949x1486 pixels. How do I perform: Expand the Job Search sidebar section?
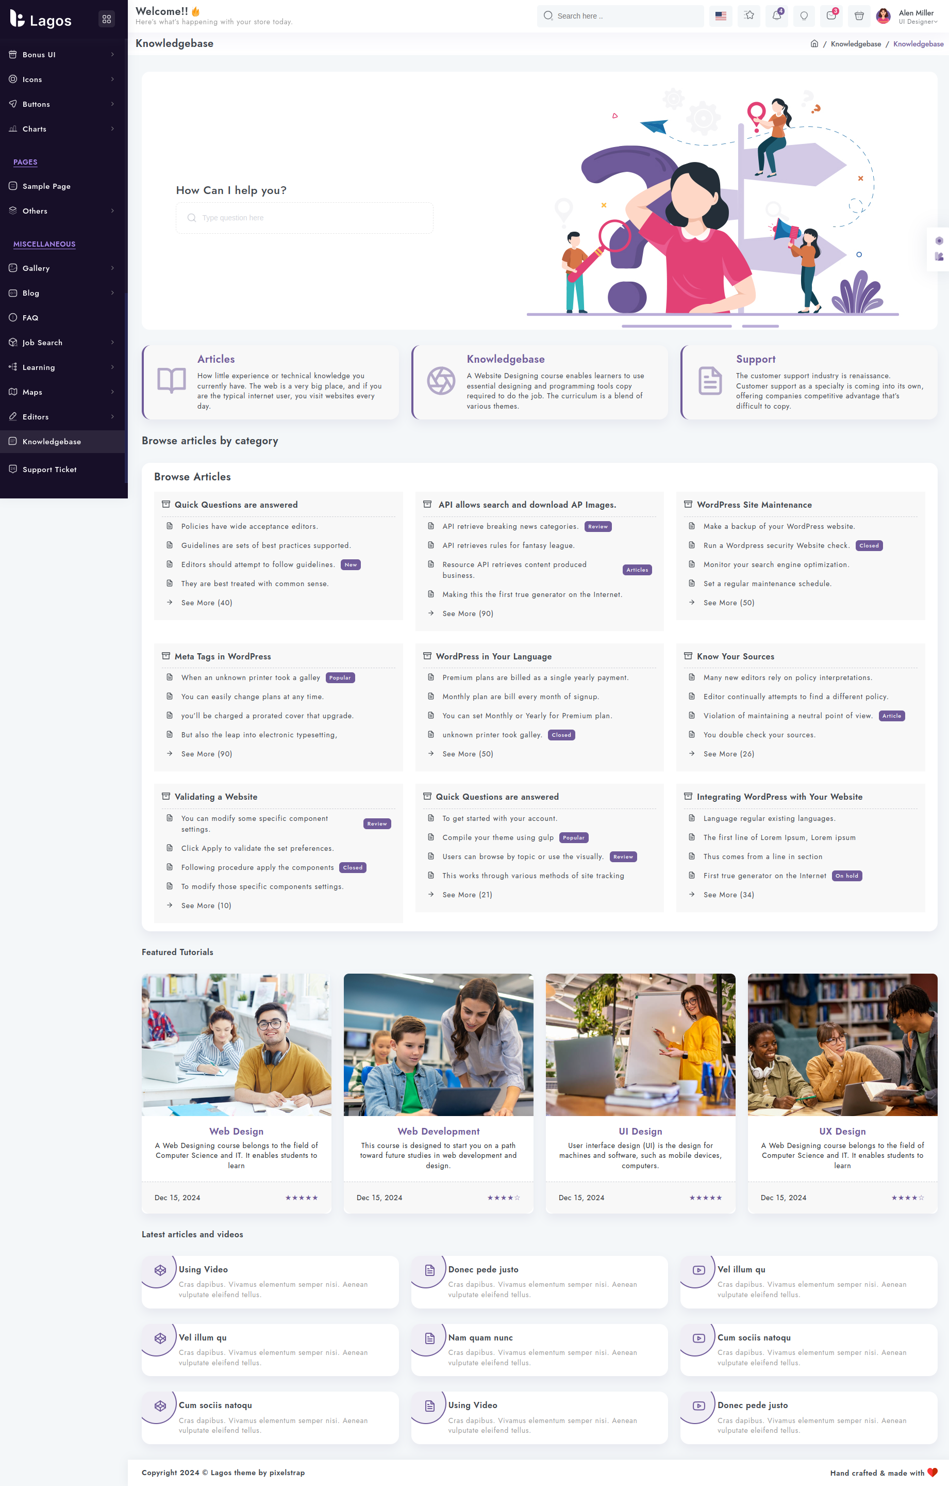[62, 343]
